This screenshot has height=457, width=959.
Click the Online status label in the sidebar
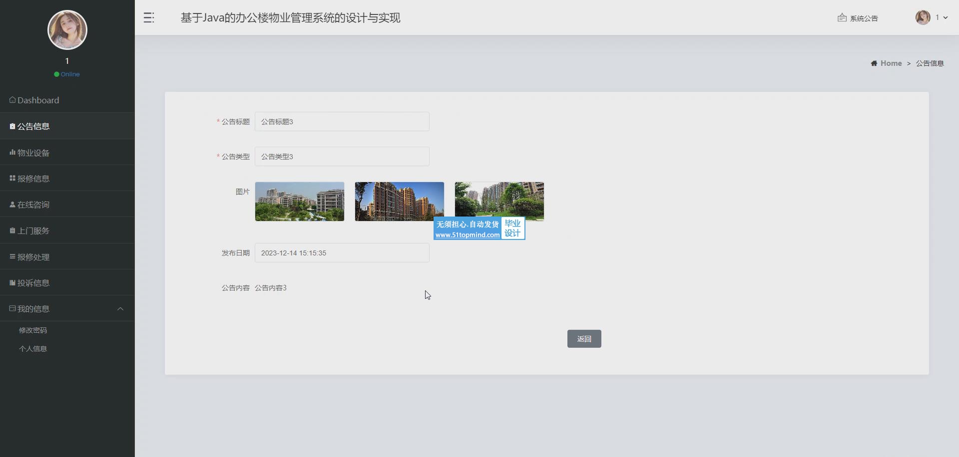(x=70, y=74)
